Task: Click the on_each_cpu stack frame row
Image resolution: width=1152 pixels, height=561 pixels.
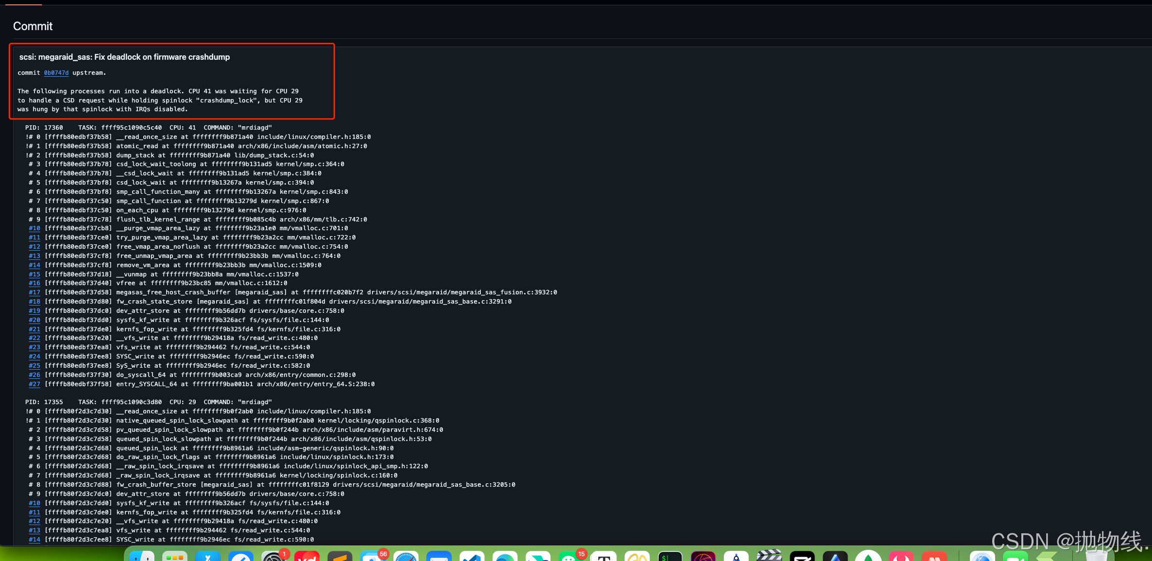Action: (x=168, y=210)
